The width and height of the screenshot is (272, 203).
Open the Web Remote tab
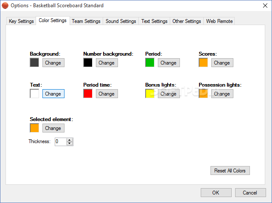pos(219,21)
